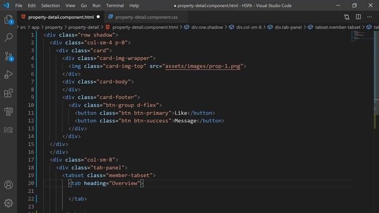Open the File menu
Viewport: 379px width, 213px height.
coord(18,5)
